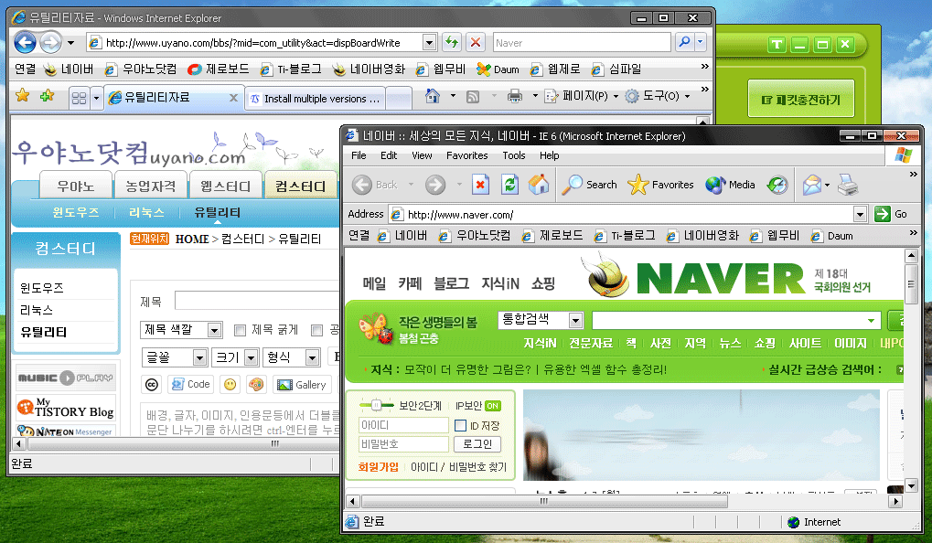Click the 제목 title input field
Screen dimensions: 932x543
point(257,301)
